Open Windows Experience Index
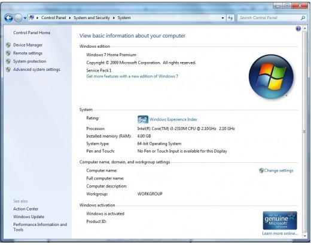The image size is (311, 245). 173,119
